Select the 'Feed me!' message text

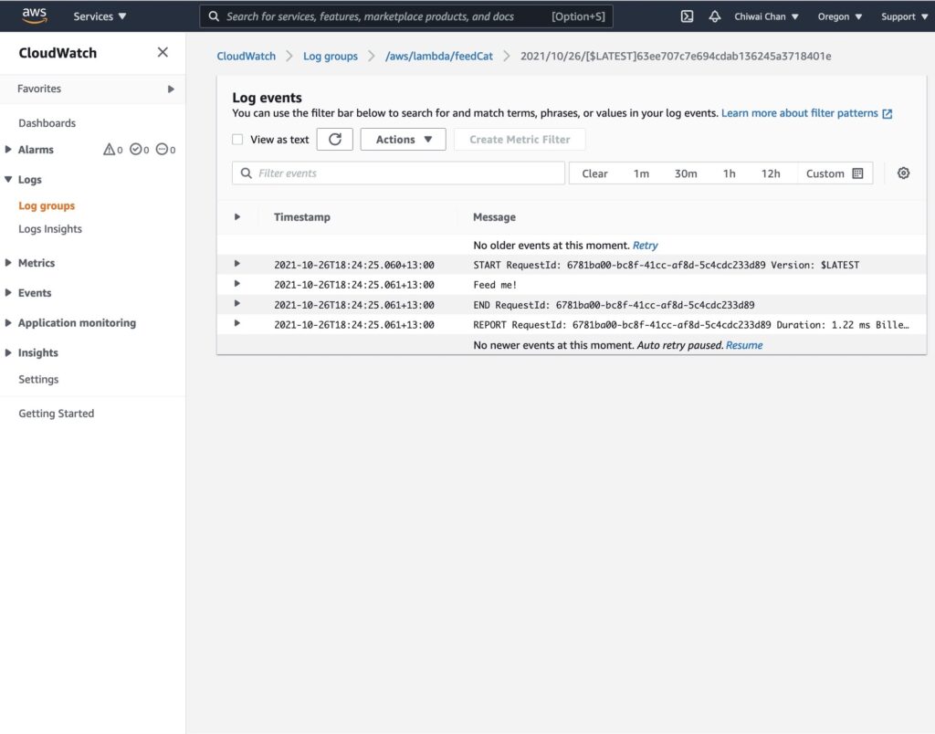pos(495,285)
